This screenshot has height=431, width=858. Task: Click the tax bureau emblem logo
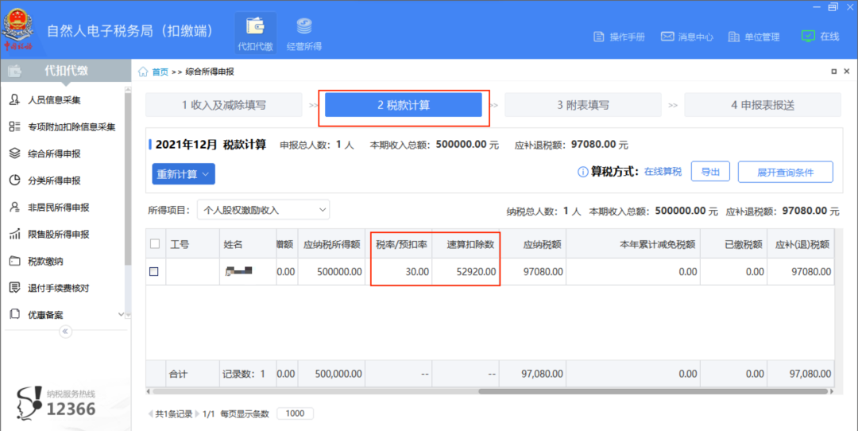[18, 29]
